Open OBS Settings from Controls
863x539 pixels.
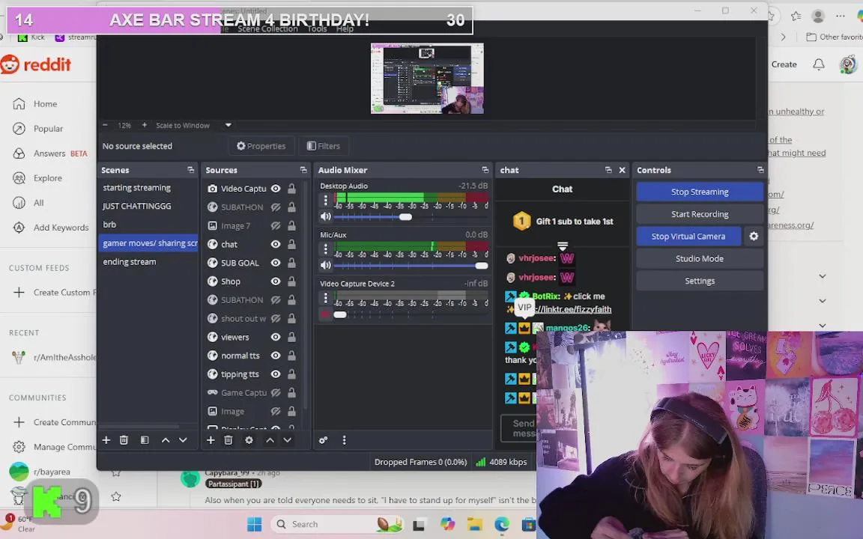point(700,281)
